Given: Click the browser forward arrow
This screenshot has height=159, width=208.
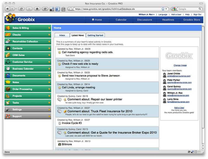Looking at the screenshot, I should (x=12, y=9).
